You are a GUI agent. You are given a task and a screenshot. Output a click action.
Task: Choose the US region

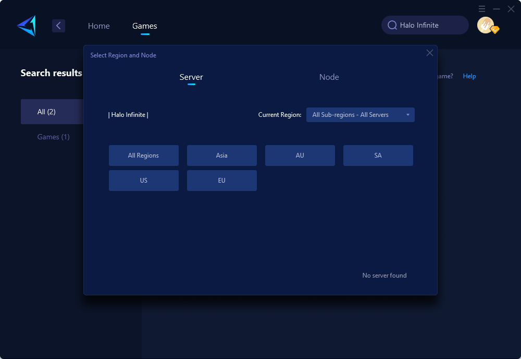tap(143, 181)
